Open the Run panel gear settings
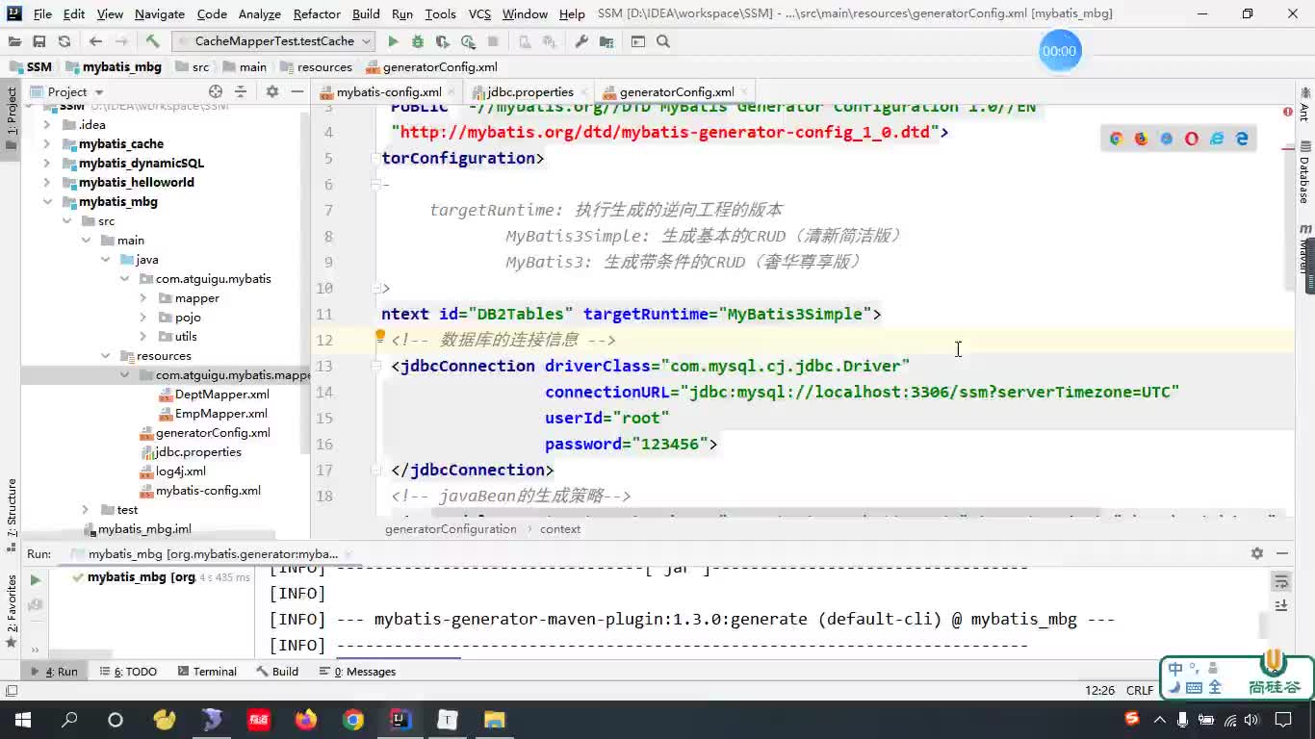Image resolution: width=1315 pixels, height=739 pixels. (1257, 553)
